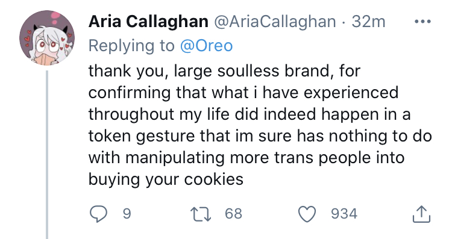Open tweet permalink via 32m timestamp
The image size is (452, 239).
(368, 22)
